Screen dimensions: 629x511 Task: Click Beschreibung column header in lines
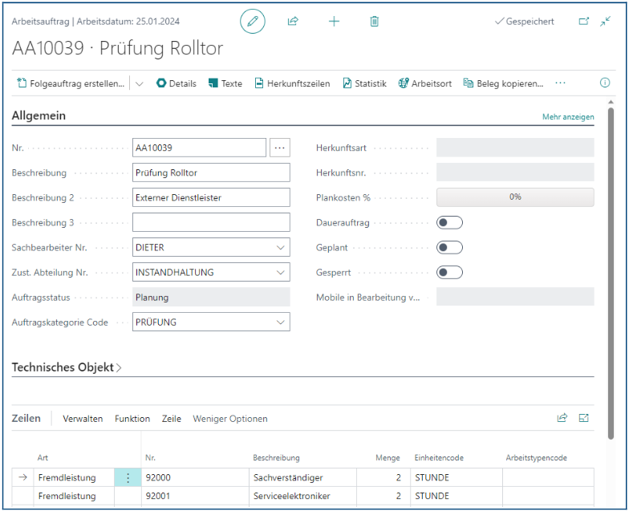(x=276, y=457)
